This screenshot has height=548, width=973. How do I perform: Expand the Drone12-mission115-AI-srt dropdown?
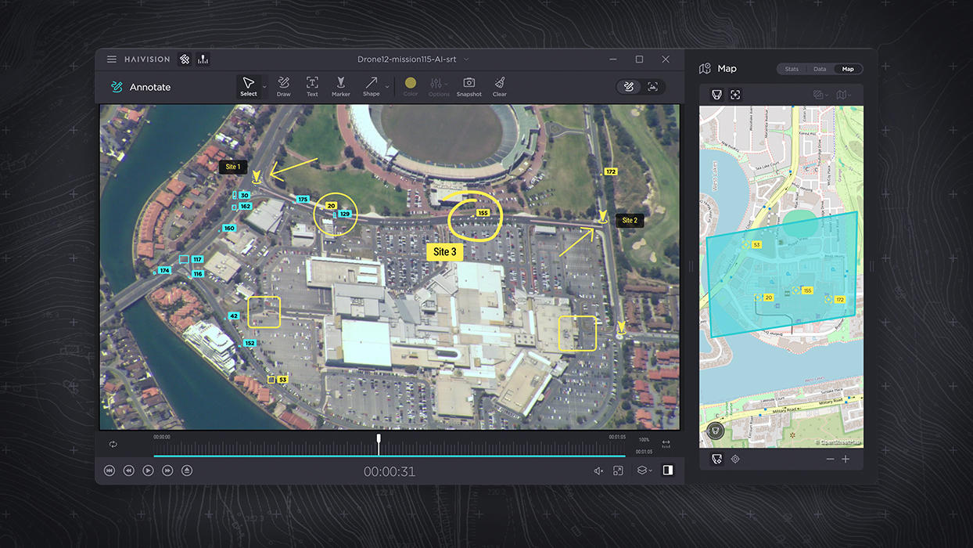(x=467, y=59)
